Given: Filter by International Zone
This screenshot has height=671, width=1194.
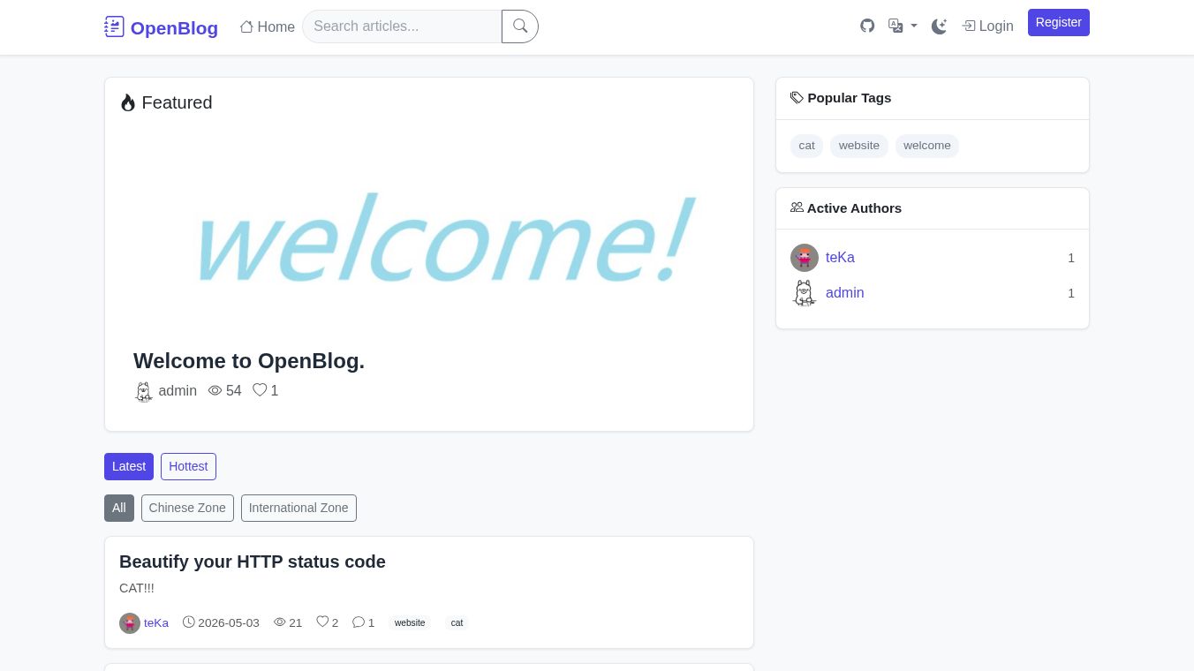Looking at the screenshot, I should [x=298, y=508].
